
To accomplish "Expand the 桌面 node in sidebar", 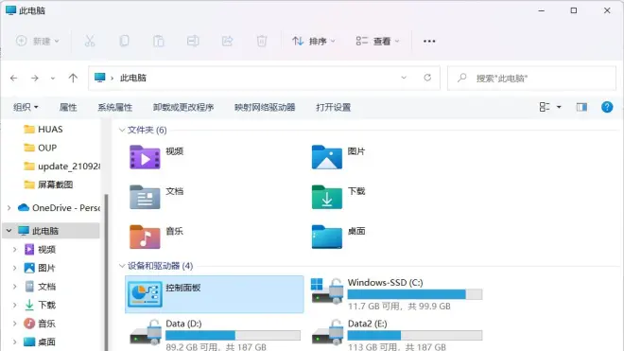I will (x=15, y=342).
